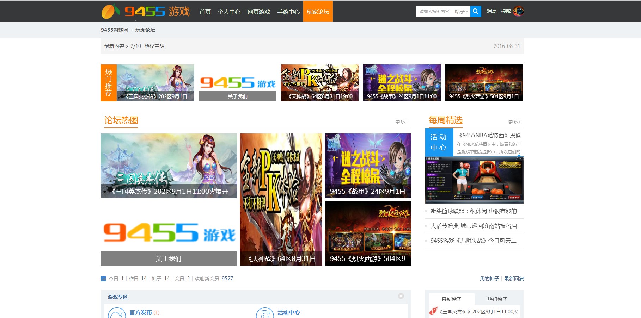Image resolution: width=641 pixels, height=318 pixels.
Task: Click the blue search magnifier button
Action: (476, 11)
